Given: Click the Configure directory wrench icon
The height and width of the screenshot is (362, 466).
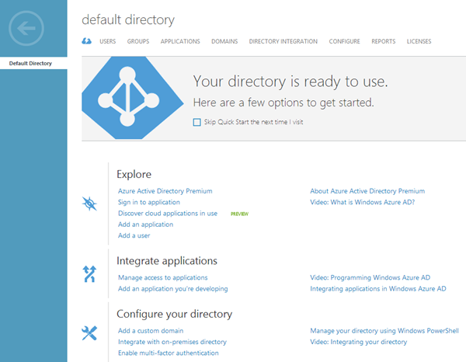Looking at the screenshot, I should (x=89, y=333).
